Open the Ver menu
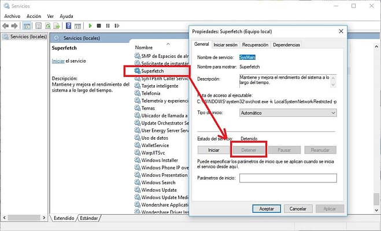The width and height of the screenshot is (381, 231). [50, 16]
